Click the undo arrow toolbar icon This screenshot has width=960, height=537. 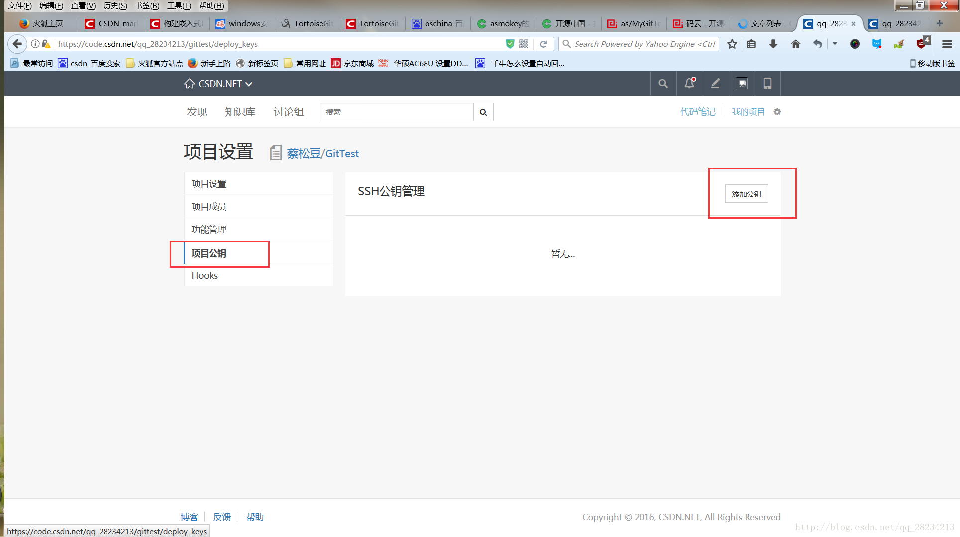coord(817,44)
